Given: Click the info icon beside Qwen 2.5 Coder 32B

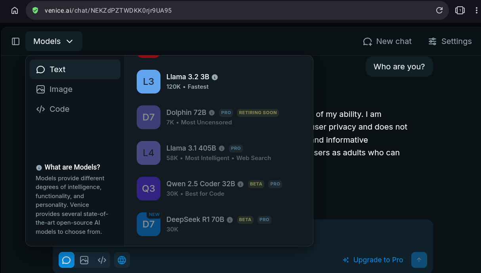Looking at the screenshot, I should coord(240,184).
